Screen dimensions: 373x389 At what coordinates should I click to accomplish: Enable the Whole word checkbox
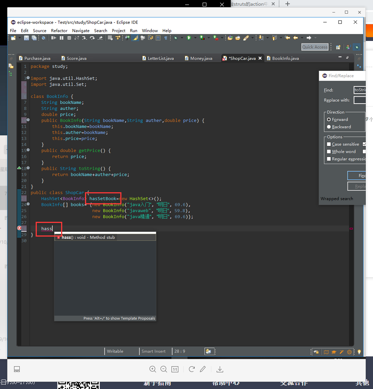329,152
